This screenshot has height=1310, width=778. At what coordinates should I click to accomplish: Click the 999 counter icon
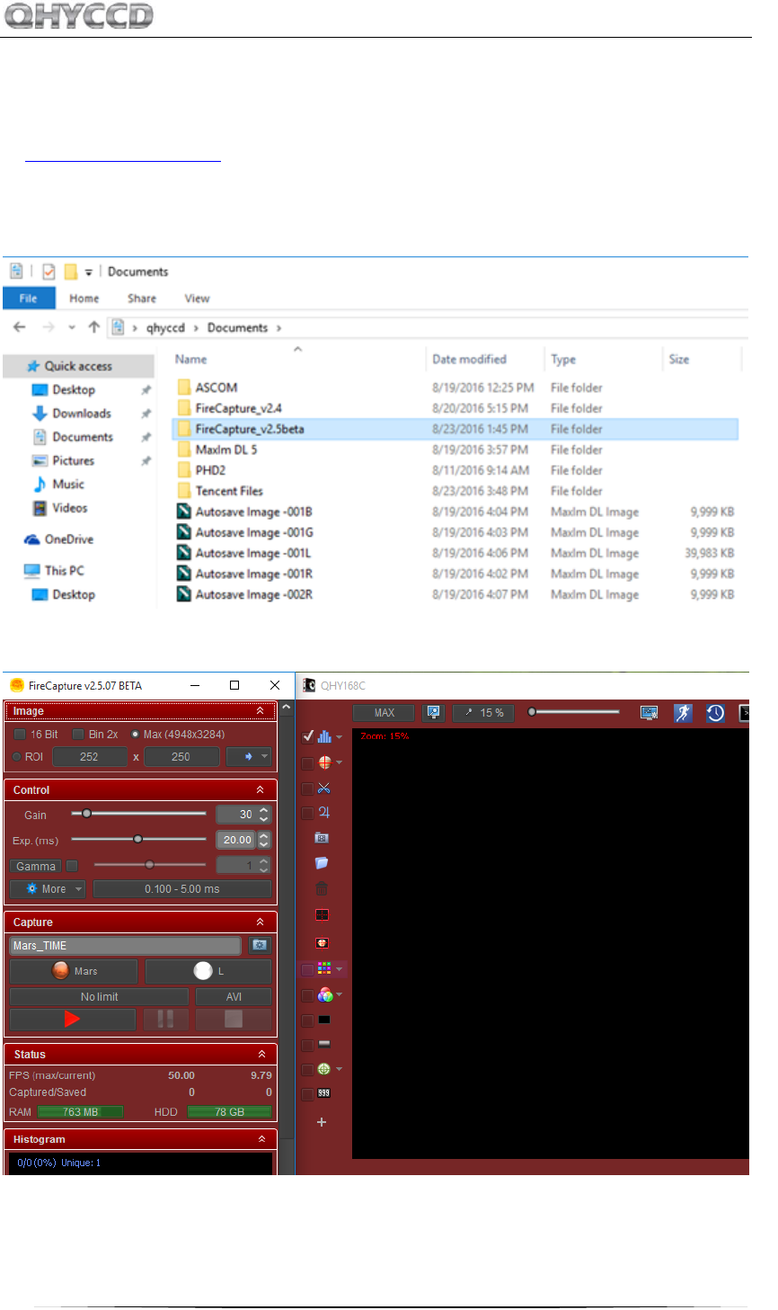pos(323,1093)
